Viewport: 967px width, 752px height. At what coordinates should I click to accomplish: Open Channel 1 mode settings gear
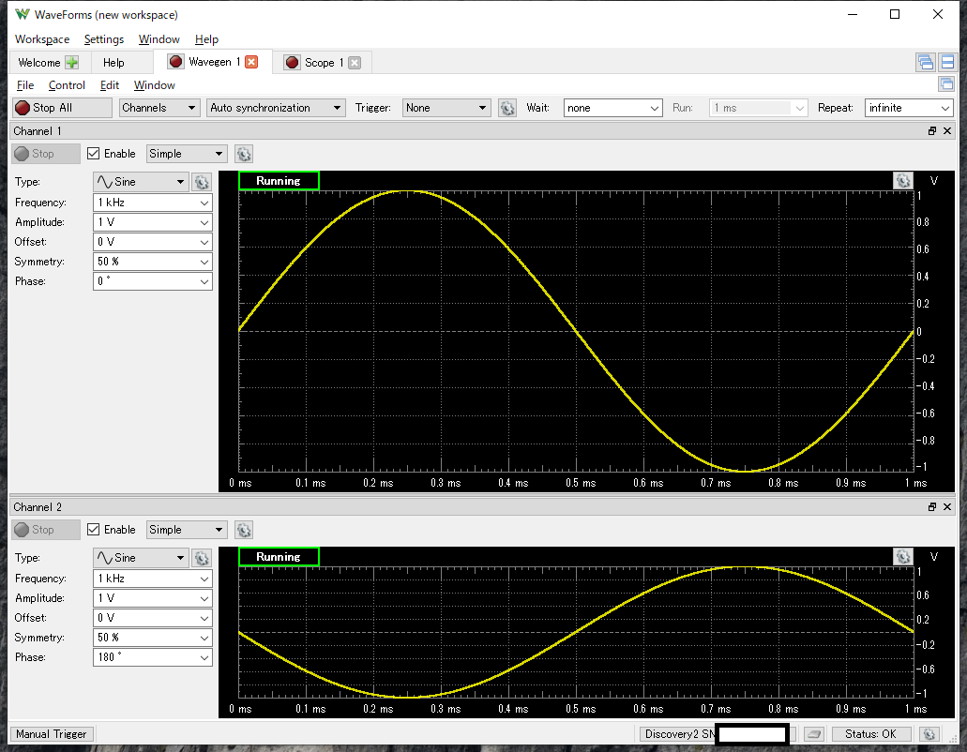244,154
